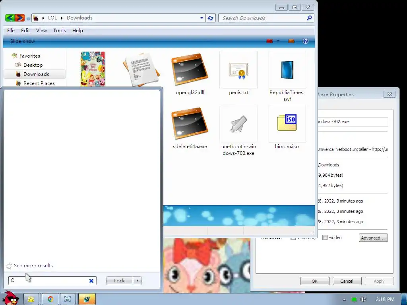Open Recent Places in the Favorites list
The image size is (407, 305).
pos(39,83)
